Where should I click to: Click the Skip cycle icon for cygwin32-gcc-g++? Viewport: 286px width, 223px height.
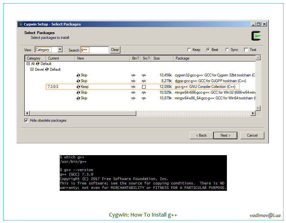[78, 75]
